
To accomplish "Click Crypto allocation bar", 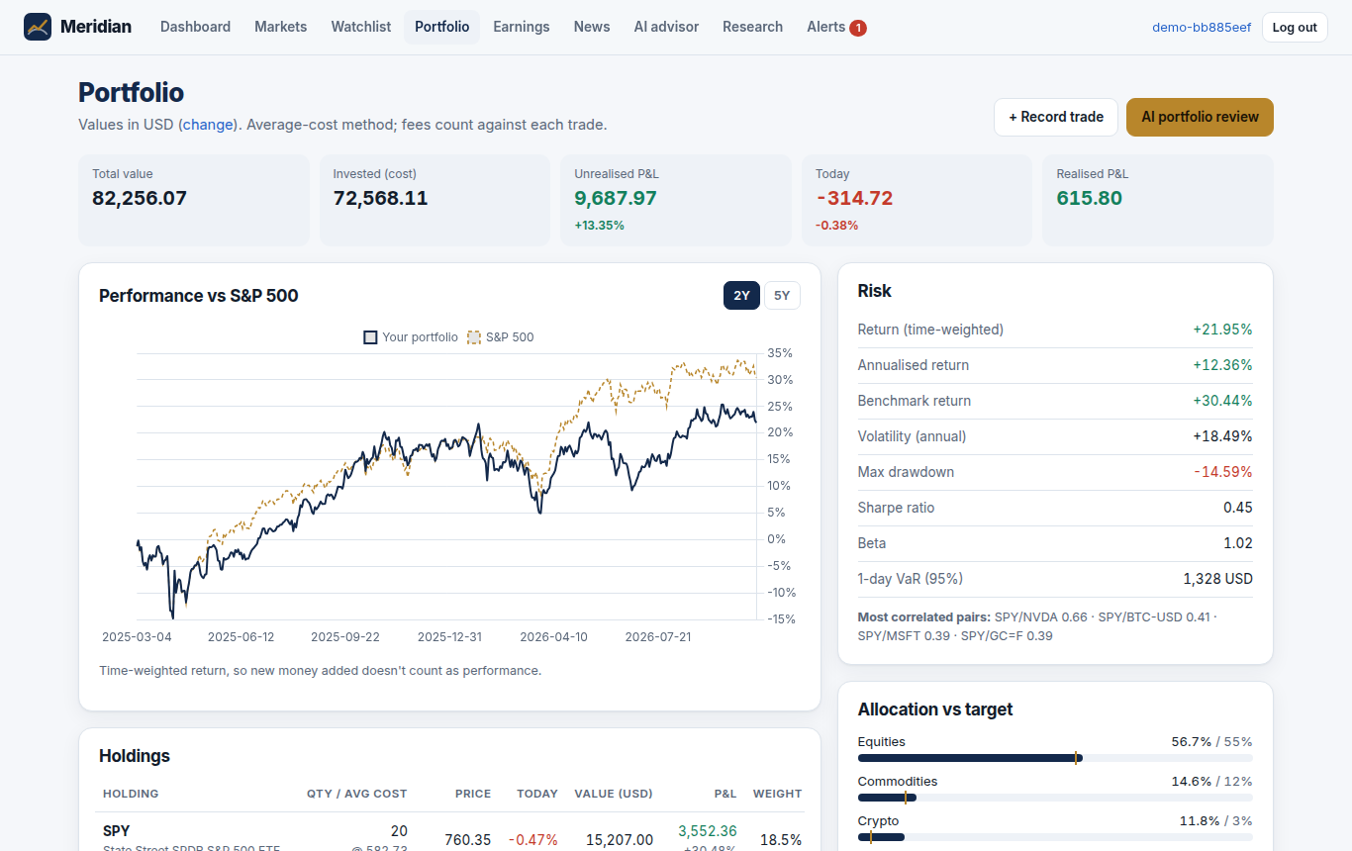I will [x=1055, y=837].
